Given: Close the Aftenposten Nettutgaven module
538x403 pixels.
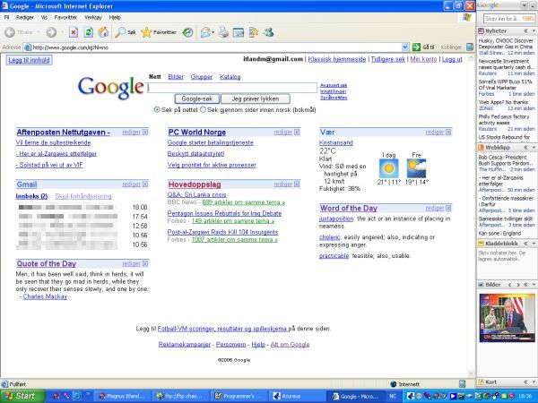Looking at the screenshot, I should [145, 132].
